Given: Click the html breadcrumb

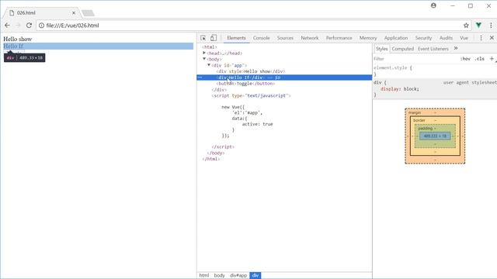Looking at the screenshot, I should [203, 276].
